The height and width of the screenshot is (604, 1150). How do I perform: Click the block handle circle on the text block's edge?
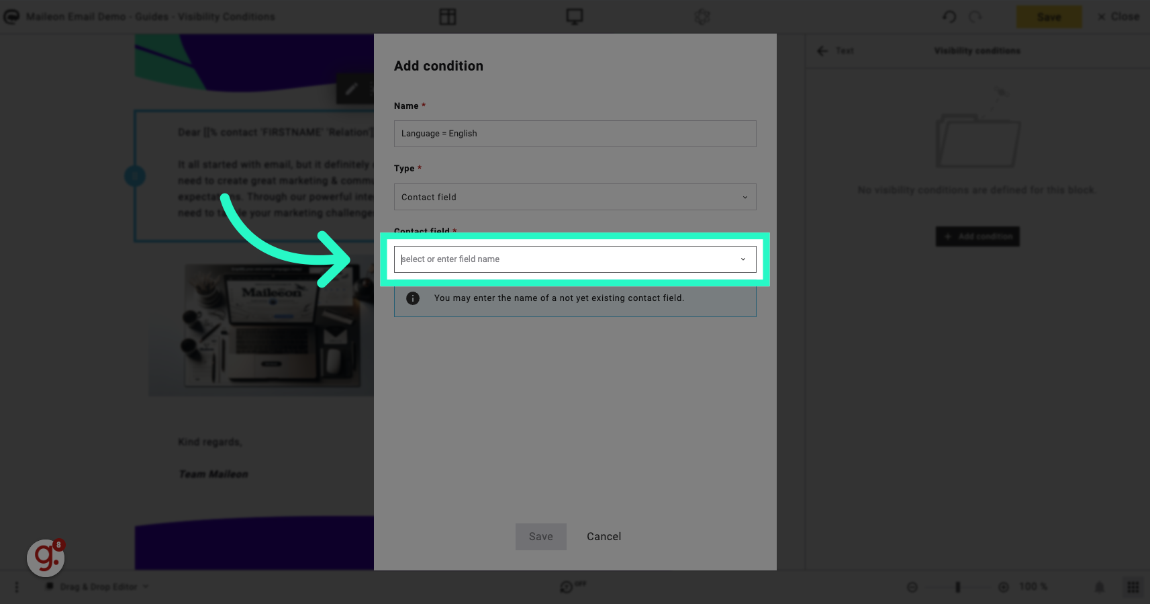pos(135,176)
